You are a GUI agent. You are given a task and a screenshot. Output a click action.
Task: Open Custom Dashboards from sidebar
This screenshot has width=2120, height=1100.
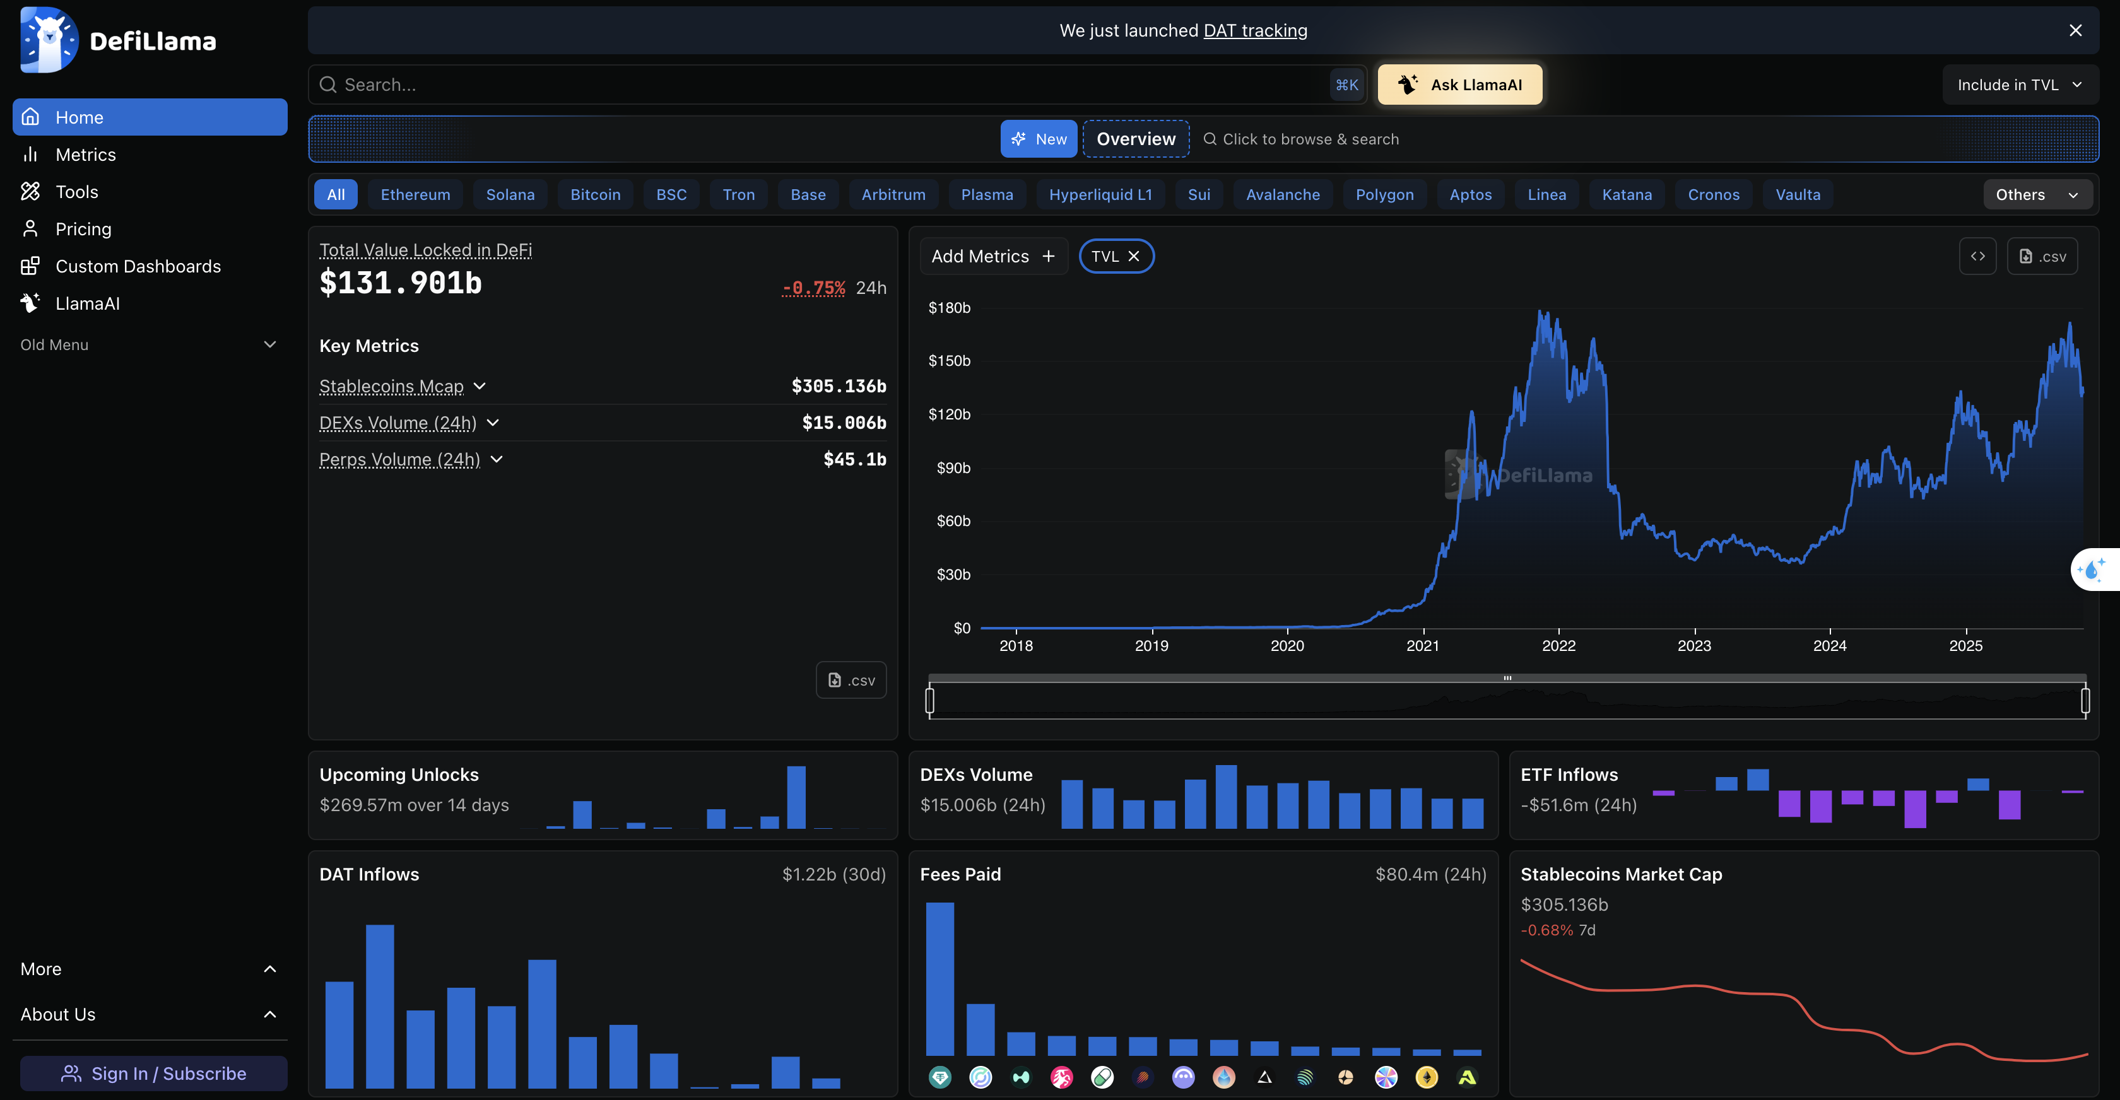click(x=138, y=267)
